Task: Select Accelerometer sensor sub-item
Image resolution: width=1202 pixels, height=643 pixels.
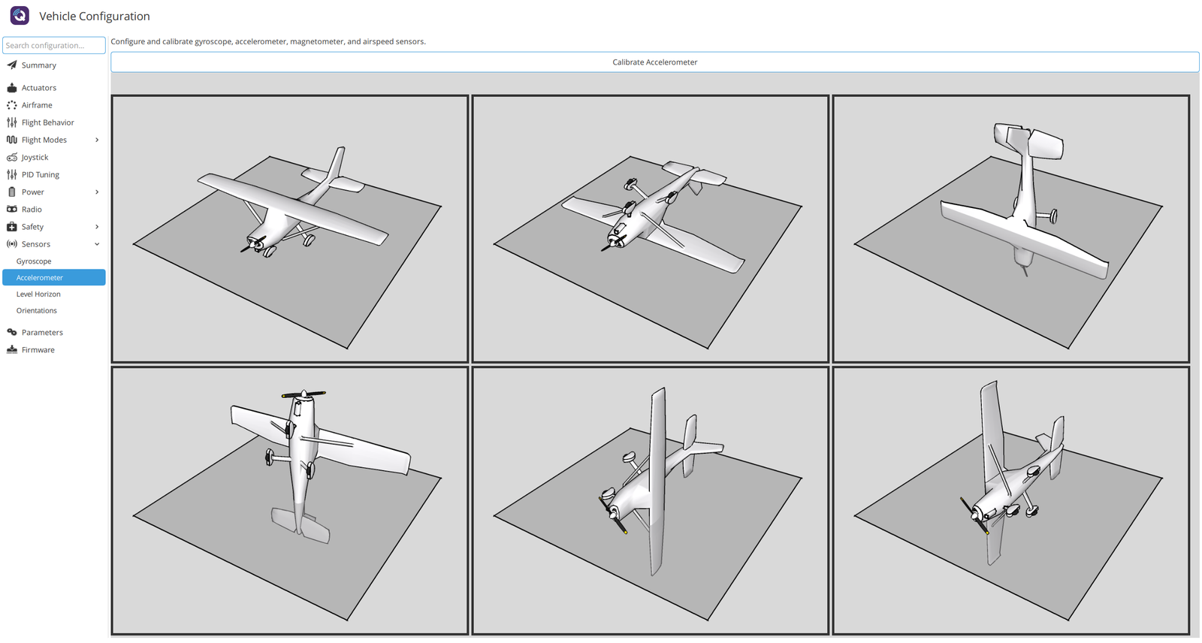Action: [54, 278]
